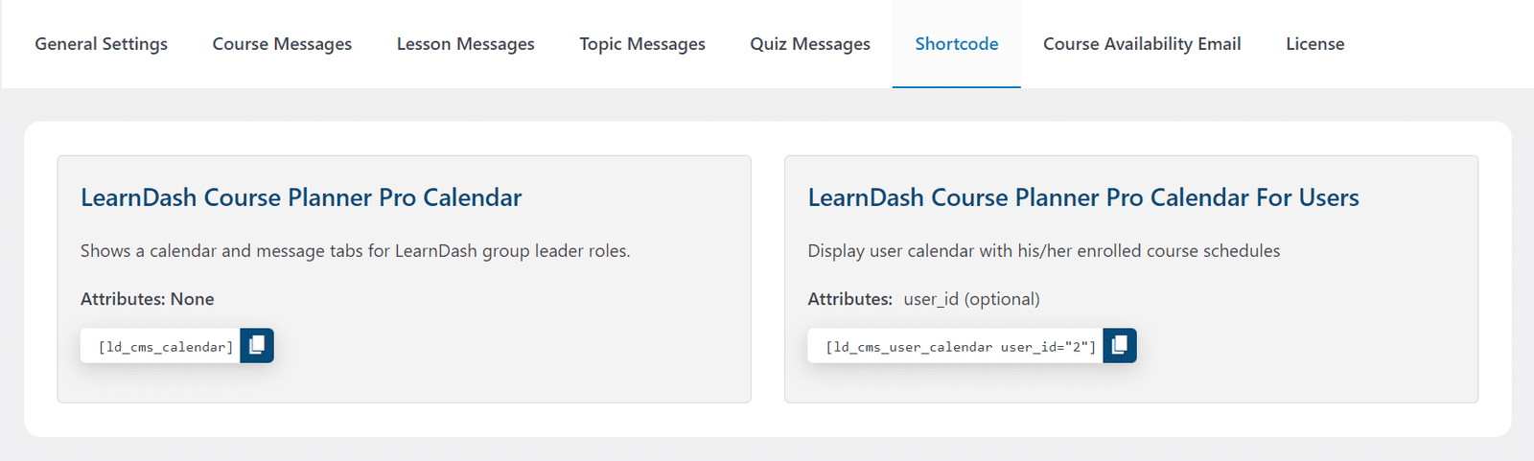This screenshot has height=461, width=1534.
Task: Open the General Settings tab
Action: point(101,44)
